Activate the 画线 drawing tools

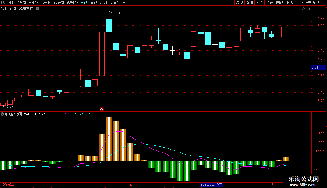(280, 3)
